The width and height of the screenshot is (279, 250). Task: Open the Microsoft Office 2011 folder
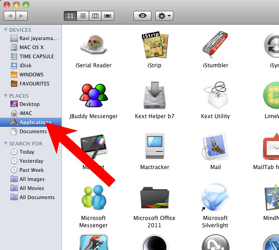coord(155,198)
